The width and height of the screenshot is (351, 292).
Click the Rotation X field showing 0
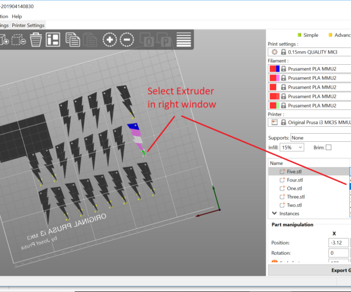pos(339,253)
